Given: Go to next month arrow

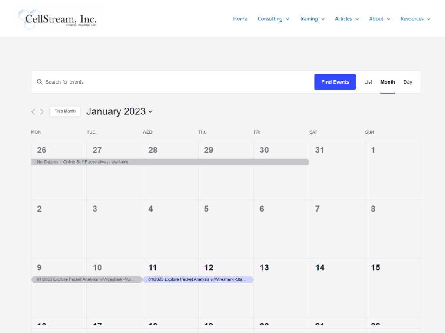Looking at the screenshot, I should (42, 111).
